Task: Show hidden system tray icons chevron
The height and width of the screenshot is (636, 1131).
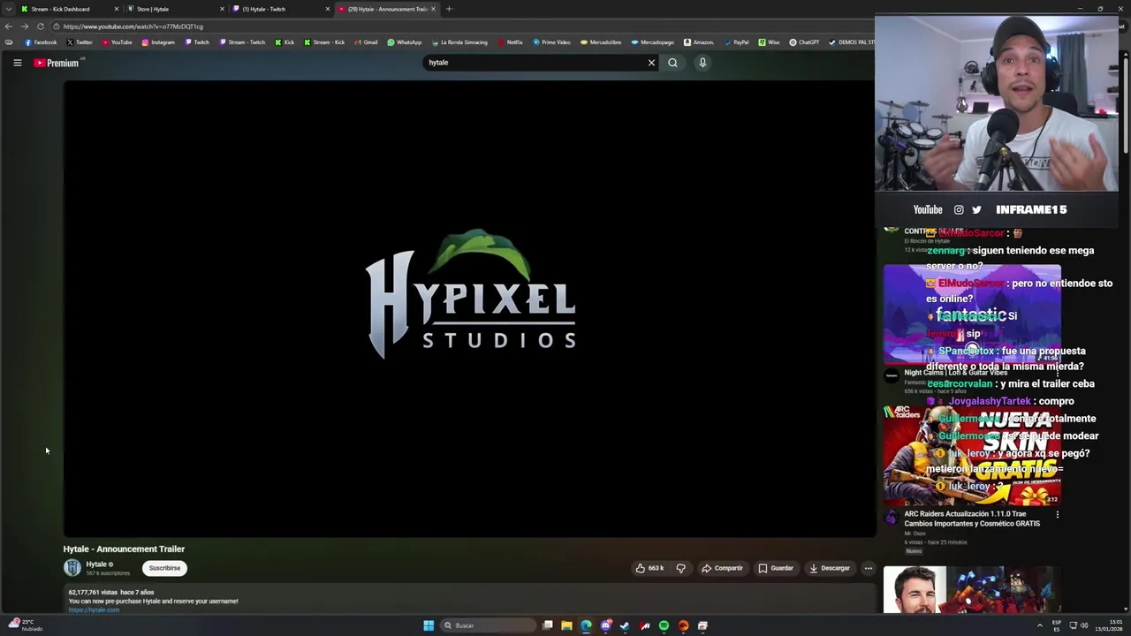Action: coord(1040,625)
